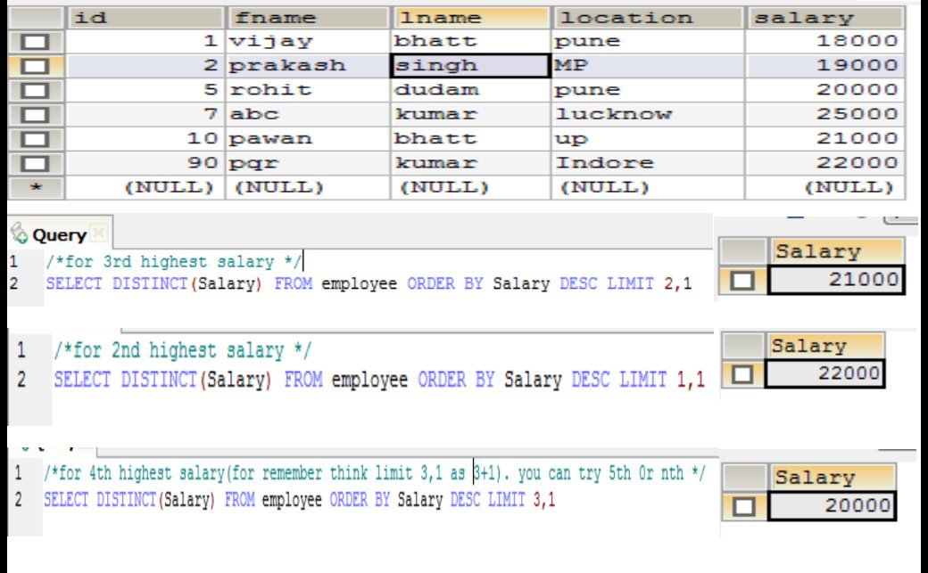Switch to the Query tab
Image resolution: width=928 pixels, height=573 pixels.
pyautogui.click(x=59, y=234)
